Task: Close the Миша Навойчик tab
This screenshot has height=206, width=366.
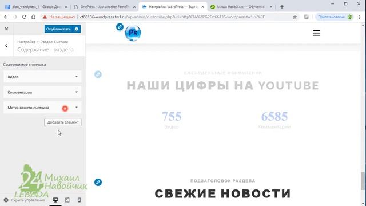Action: [x=271, y=7]
